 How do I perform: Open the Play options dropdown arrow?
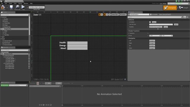[27, 7]
